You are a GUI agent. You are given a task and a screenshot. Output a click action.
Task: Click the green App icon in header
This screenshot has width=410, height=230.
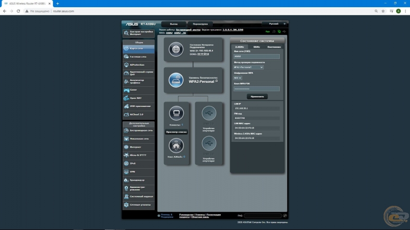click(268, 32)
